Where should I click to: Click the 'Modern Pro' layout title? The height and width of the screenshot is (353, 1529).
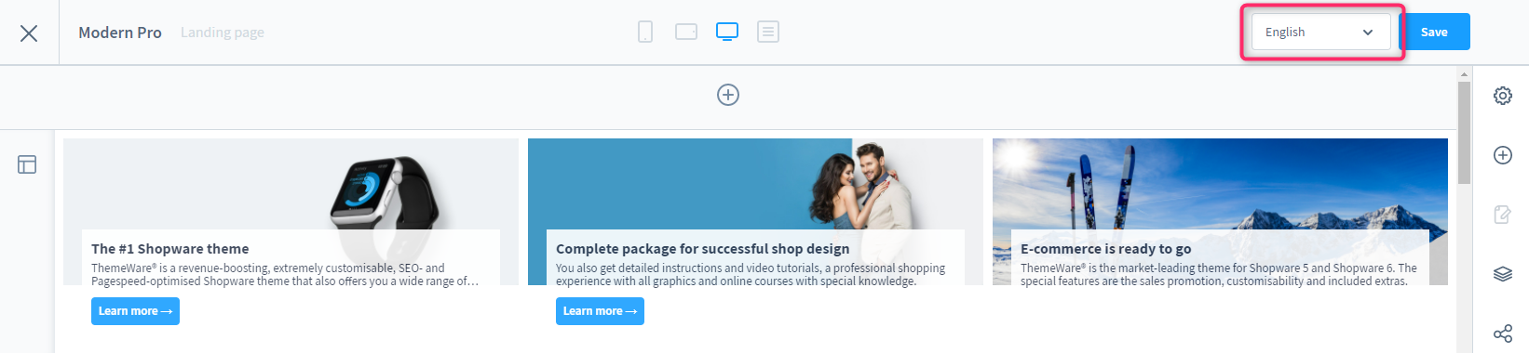point(120,33)
